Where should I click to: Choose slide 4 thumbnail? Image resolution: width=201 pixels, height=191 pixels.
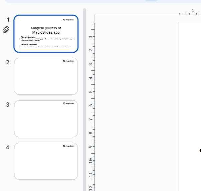click(46, 161)
